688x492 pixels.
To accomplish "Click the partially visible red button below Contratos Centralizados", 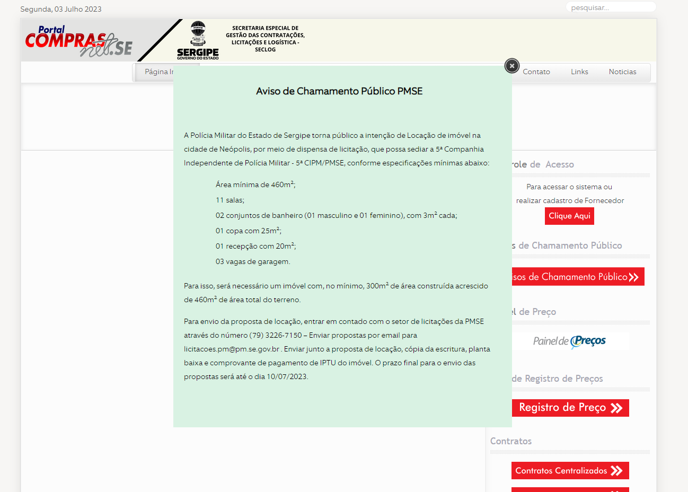I will (570, 489).
